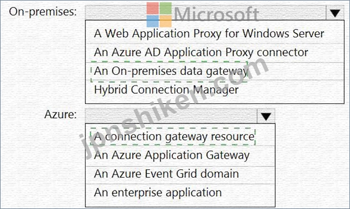
Task: Click the On-premises field label
Action: tap(43, 12)
